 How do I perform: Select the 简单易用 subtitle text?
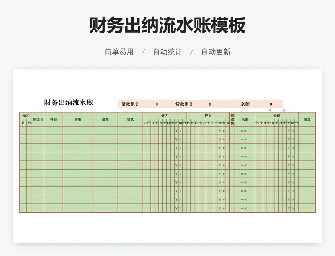(x=119, y=52)
